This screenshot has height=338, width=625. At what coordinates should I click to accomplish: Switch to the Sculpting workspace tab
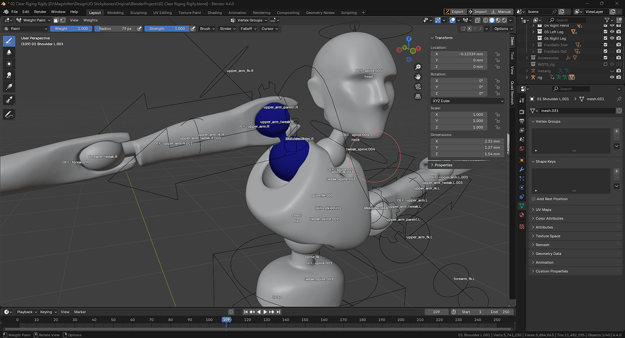139,12
